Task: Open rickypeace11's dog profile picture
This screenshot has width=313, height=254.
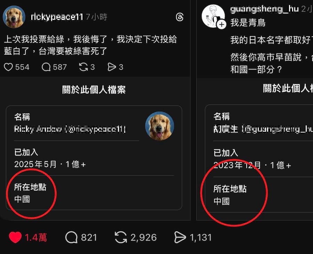Action: pyautogui.click(x=14, y=17)
